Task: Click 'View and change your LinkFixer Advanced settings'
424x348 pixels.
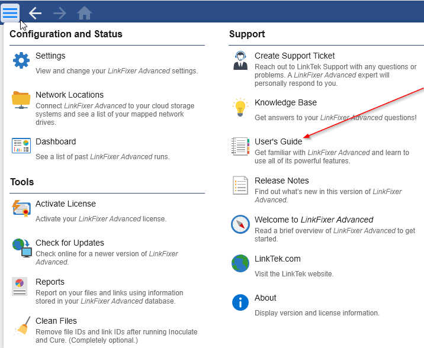Action: coord(117,71)
